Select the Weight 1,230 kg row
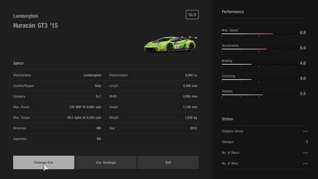318x179 pixels. (x=153, y=118)
